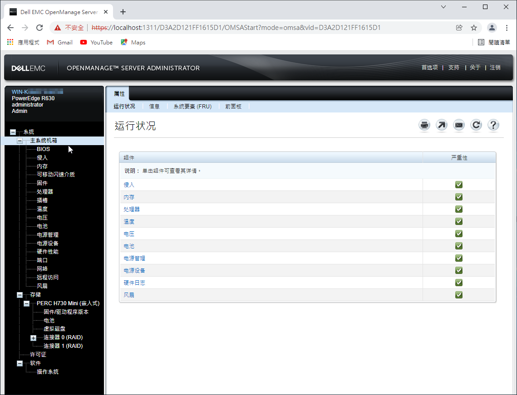Collapse the 主系统机箱 tree node
The width and height of the screenshot is (517, 395).
pos(20,141)
